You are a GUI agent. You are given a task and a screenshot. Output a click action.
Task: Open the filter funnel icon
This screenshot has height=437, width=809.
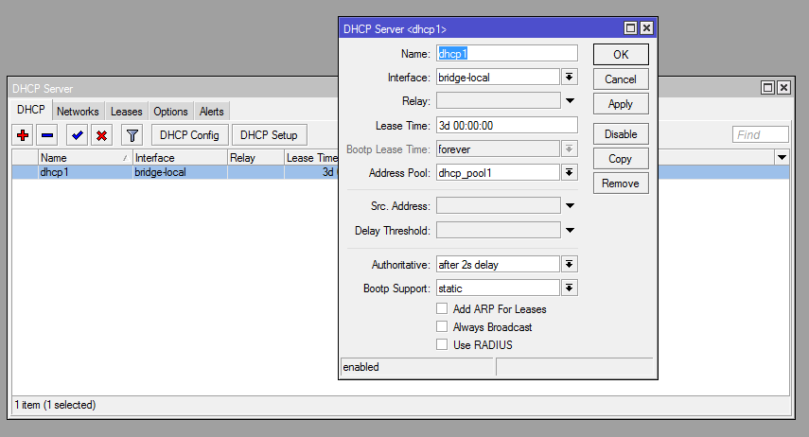[x=132, y=135]
